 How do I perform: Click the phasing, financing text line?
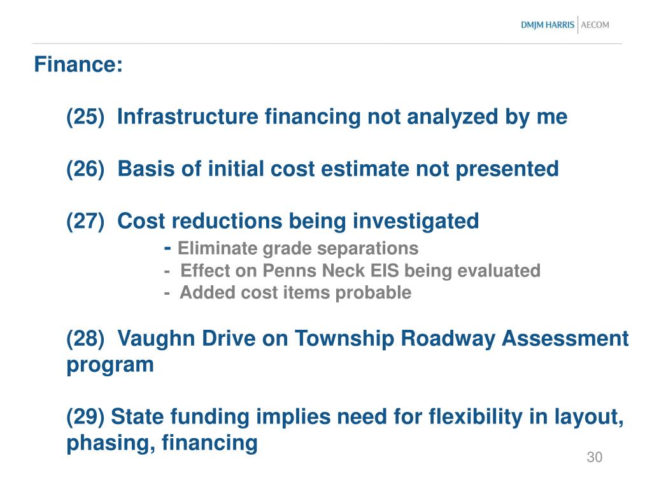(x=162, y=443)
